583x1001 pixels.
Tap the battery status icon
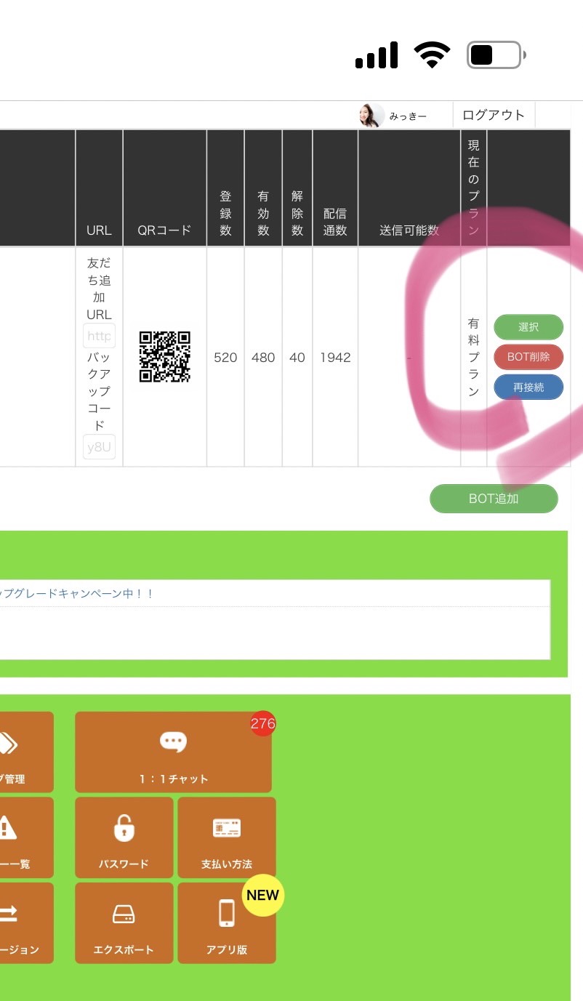click(x=496, y=55)
